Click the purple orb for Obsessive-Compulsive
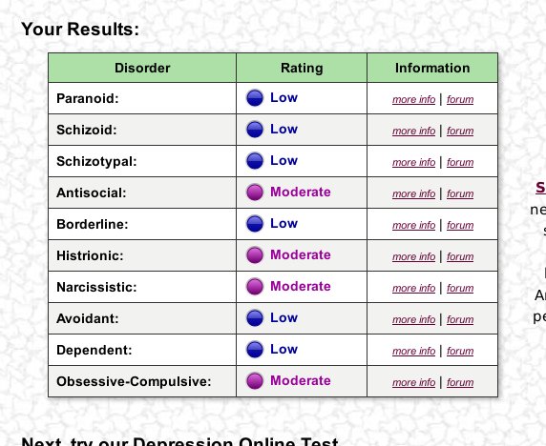Screen dimensions: 546x446 click(255, 381)
